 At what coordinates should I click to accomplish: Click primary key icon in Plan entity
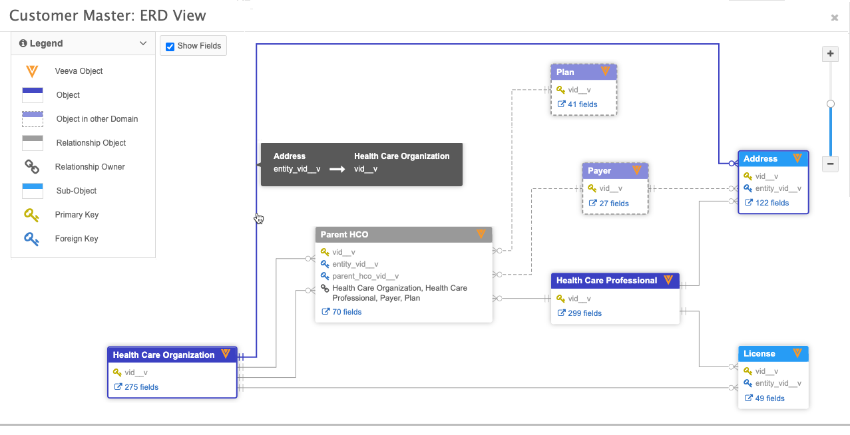pyautogui.click(x=561, y=90)
